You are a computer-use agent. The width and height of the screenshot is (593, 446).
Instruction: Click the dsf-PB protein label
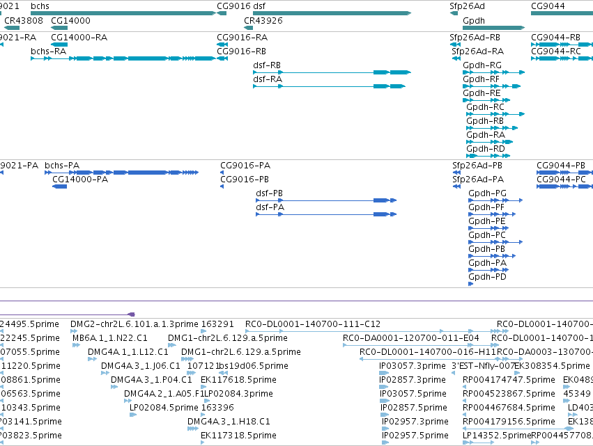point(269,193)
